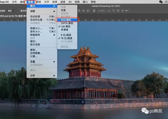168x119 pixels.
Task: Expand the 图像旋转 submenu
Action: pos(42,35)
